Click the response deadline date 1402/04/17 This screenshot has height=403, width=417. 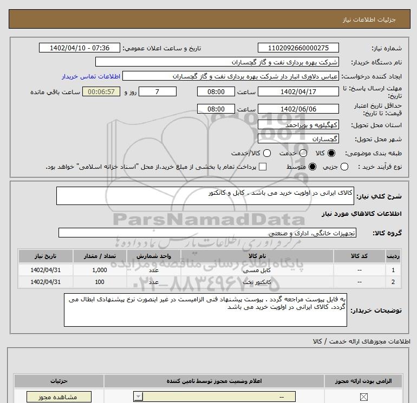(x=298, y=91)
